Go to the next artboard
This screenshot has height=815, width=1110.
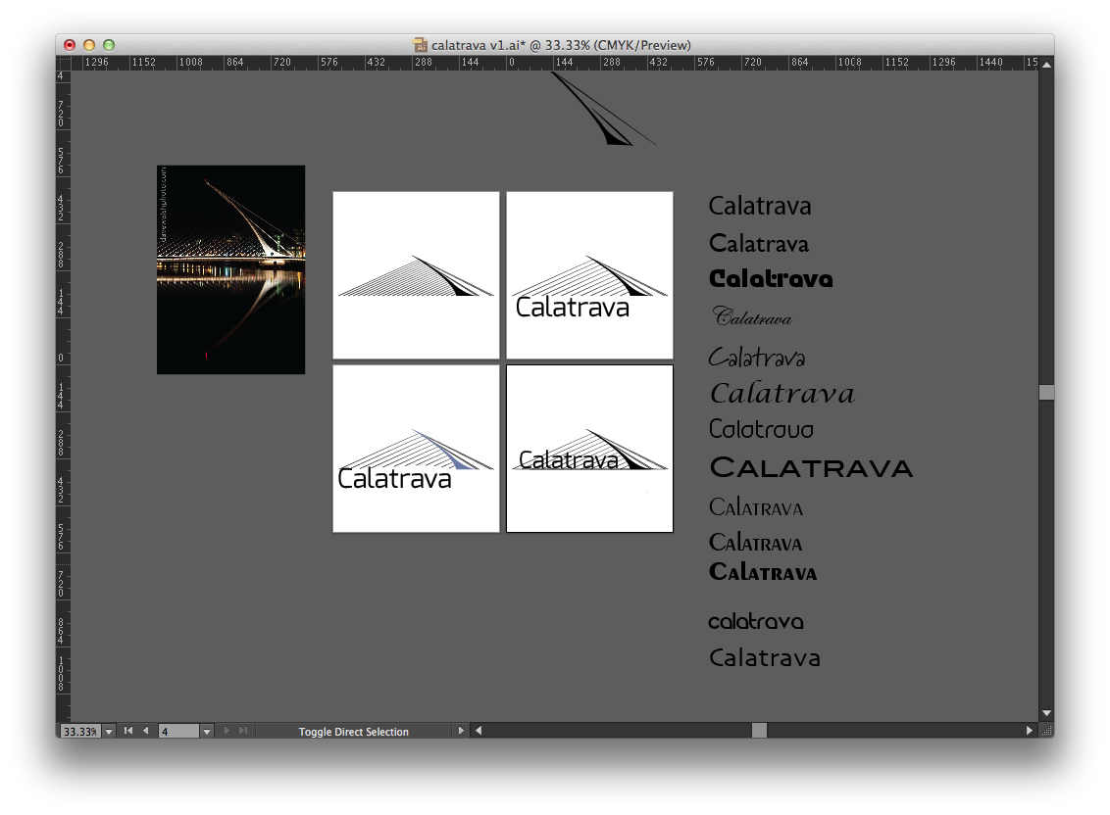[x=227, y=731]
